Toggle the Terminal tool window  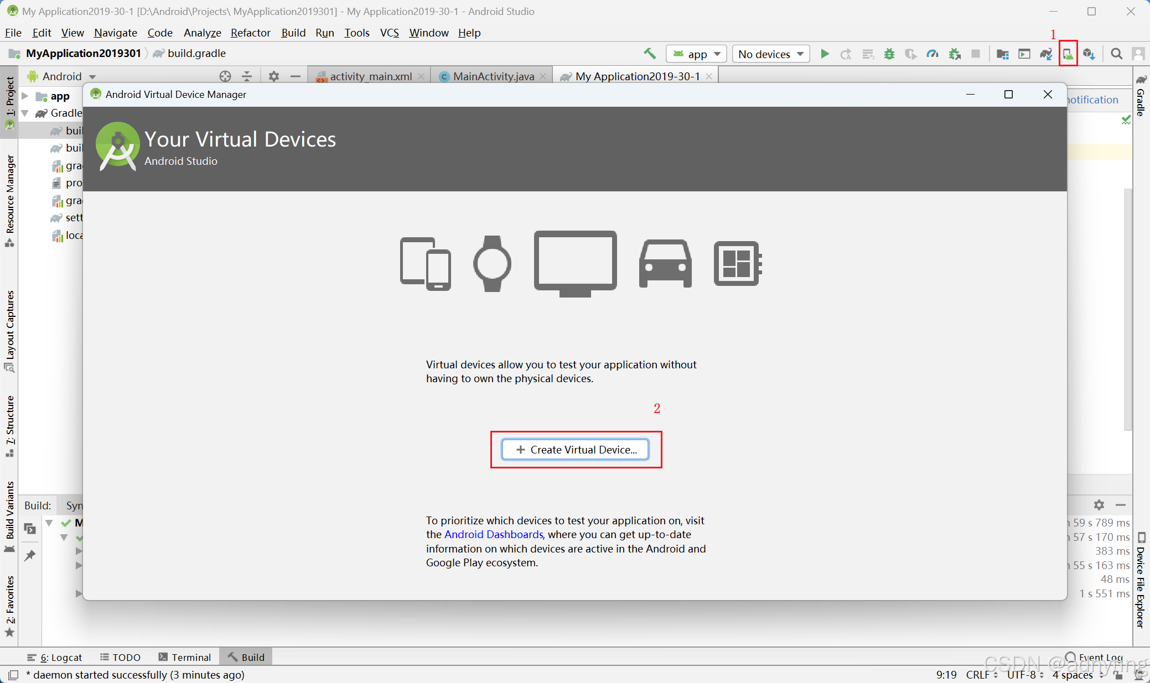[185, 657]
